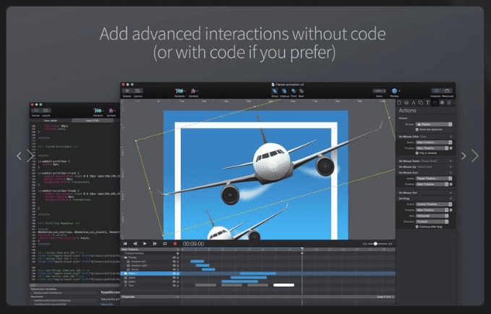
Task: Switch to the Document inspector page icon
Action: tap(399, 103)
